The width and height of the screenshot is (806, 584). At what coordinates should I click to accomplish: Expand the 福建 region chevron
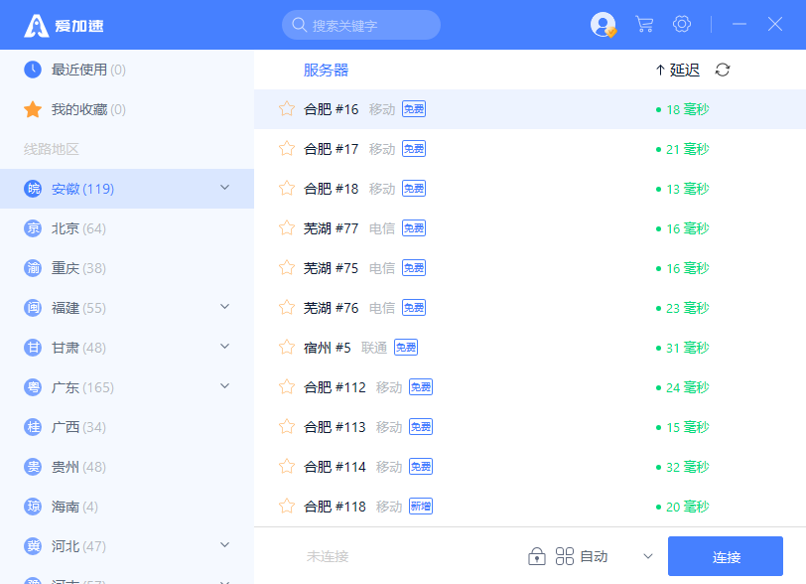[x=224, y=307]
